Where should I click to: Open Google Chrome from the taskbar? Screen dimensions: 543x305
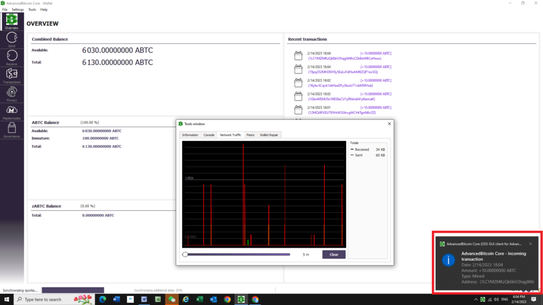click(x=227, y=300)
